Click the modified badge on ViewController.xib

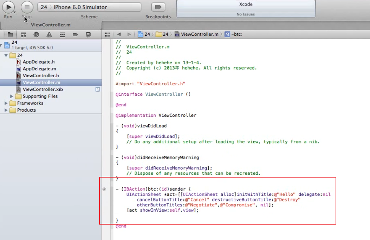click(x=98, y=89)
